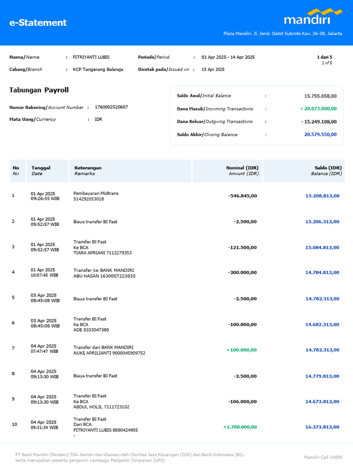
Task: Select the e-Statement title text
Action: click(38, 23)
